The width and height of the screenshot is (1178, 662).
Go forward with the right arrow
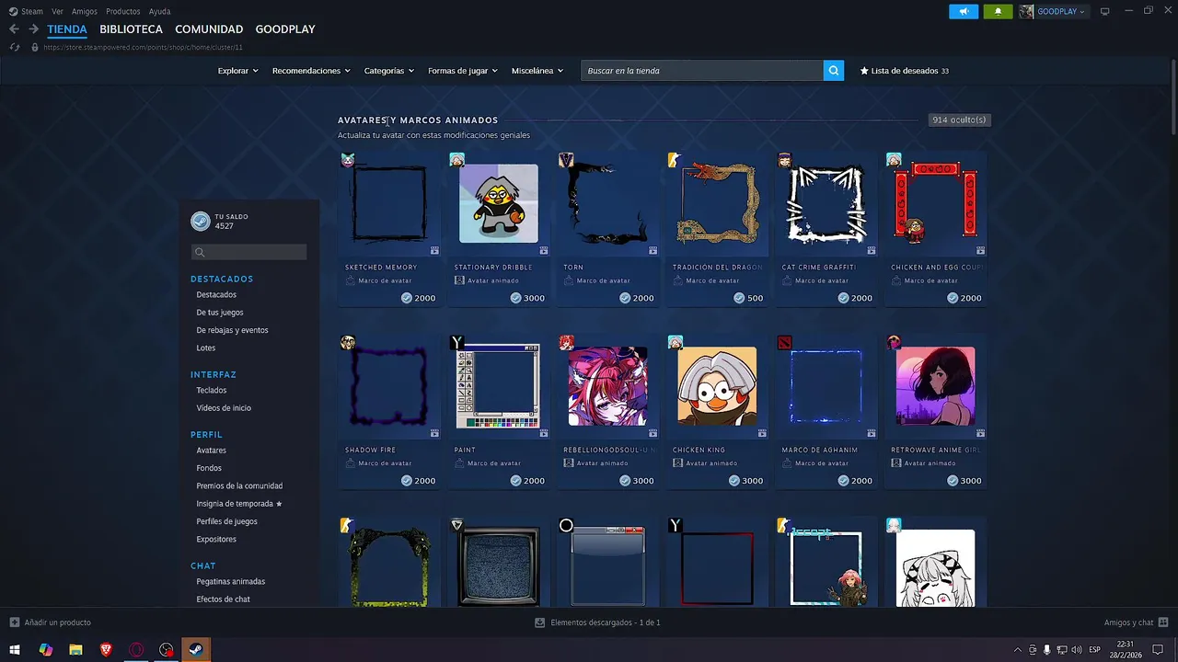tap(33, 29)
